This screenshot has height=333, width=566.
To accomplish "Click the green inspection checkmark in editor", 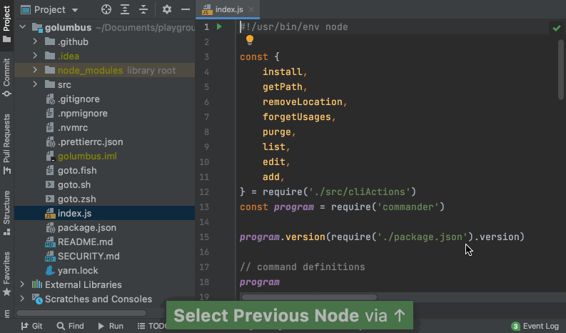I will click(x=556, y=28).
